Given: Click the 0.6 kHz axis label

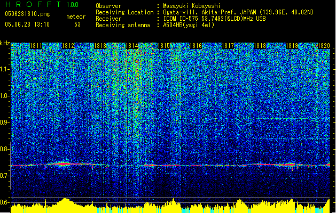Looking at the screenshot, I should pos(5,202).
